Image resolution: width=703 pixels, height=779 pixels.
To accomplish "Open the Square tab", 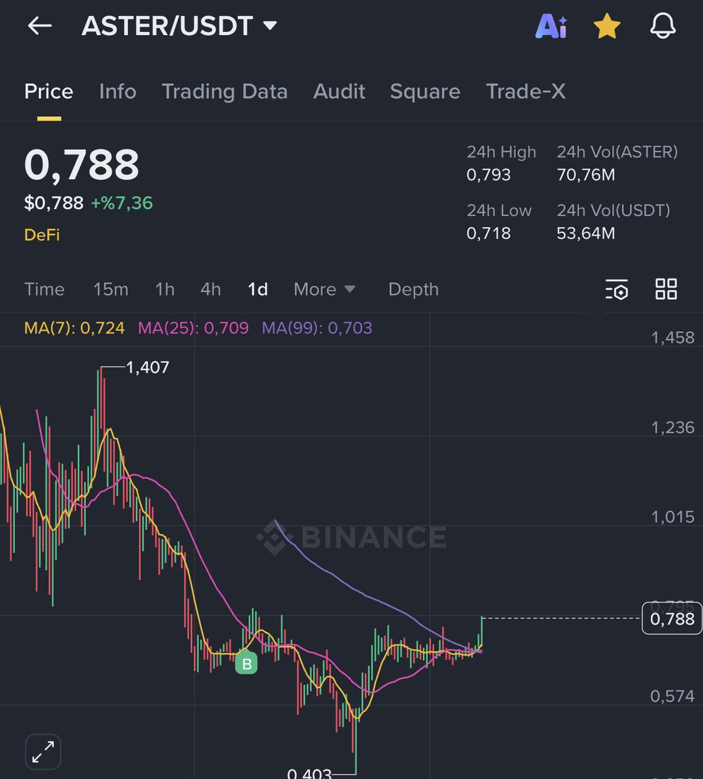I will [x=425, y=92].
